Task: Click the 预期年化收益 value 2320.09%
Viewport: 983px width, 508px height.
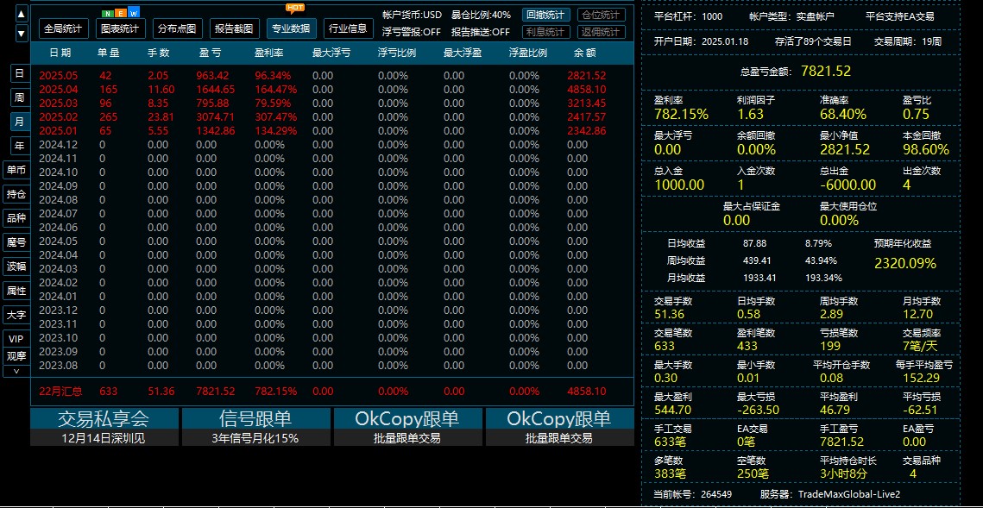Action: coord(904,263)
